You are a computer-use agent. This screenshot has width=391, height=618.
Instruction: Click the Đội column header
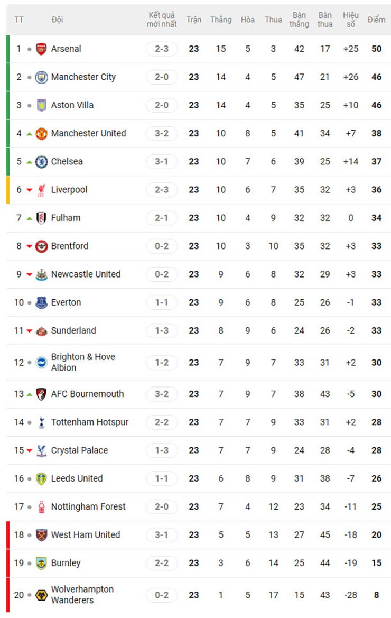tap(57, 20)
